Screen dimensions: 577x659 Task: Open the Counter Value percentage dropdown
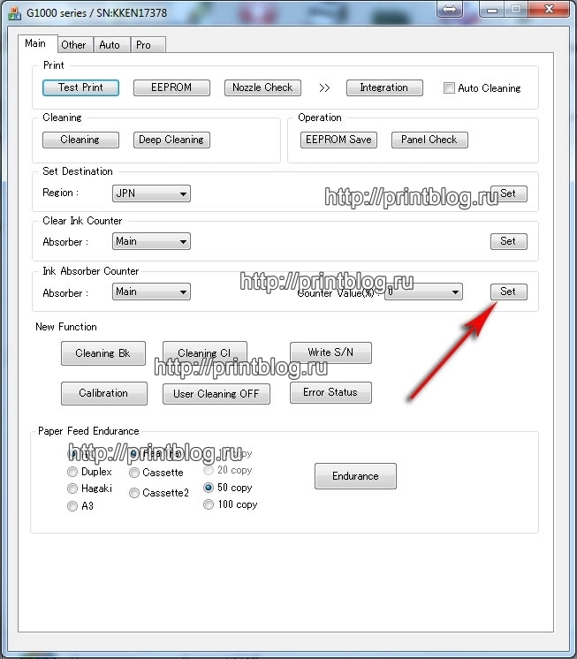(423, 292)
